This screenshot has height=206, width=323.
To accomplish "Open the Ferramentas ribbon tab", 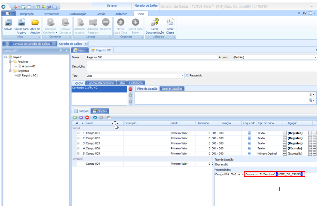I will [51, 14].
